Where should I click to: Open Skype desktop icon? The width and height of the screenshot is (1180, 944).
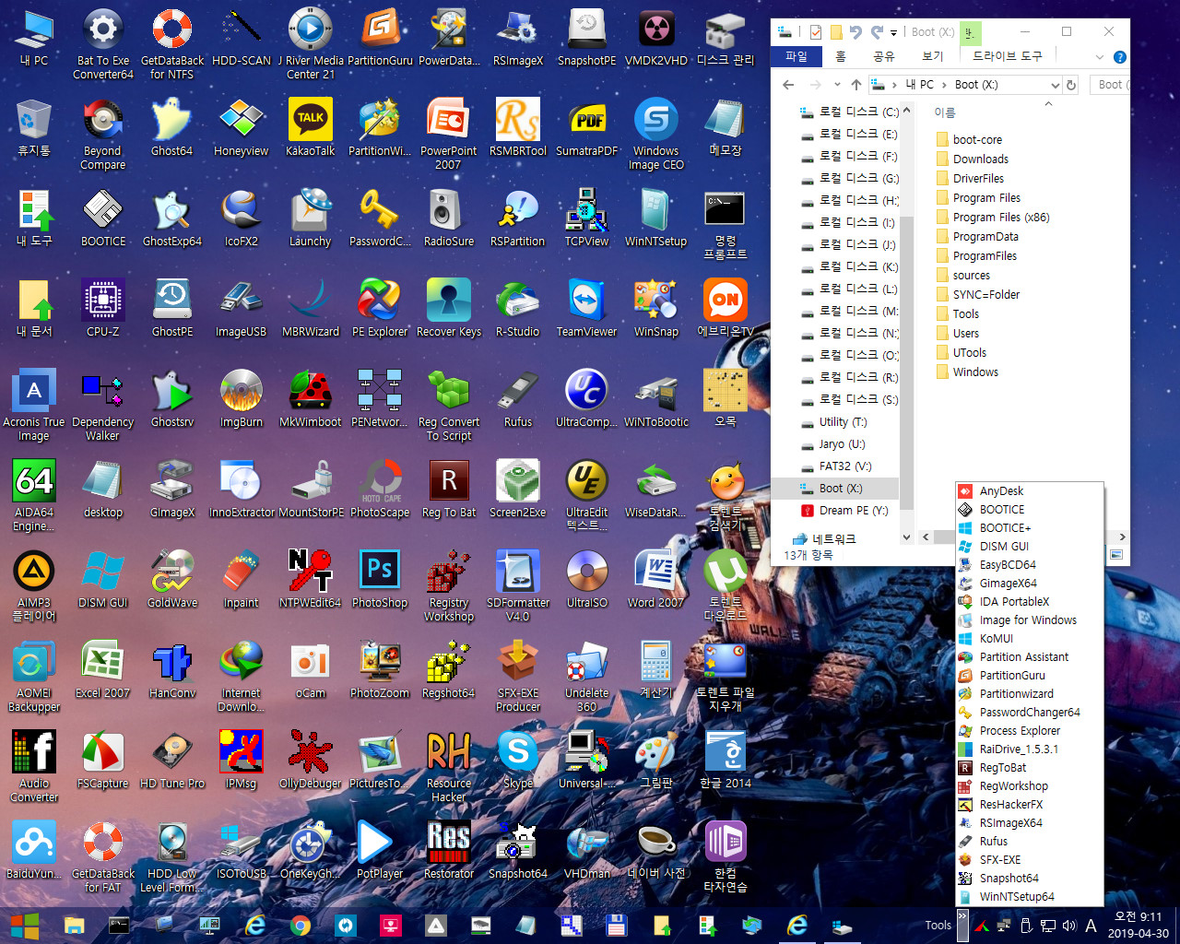518,761
